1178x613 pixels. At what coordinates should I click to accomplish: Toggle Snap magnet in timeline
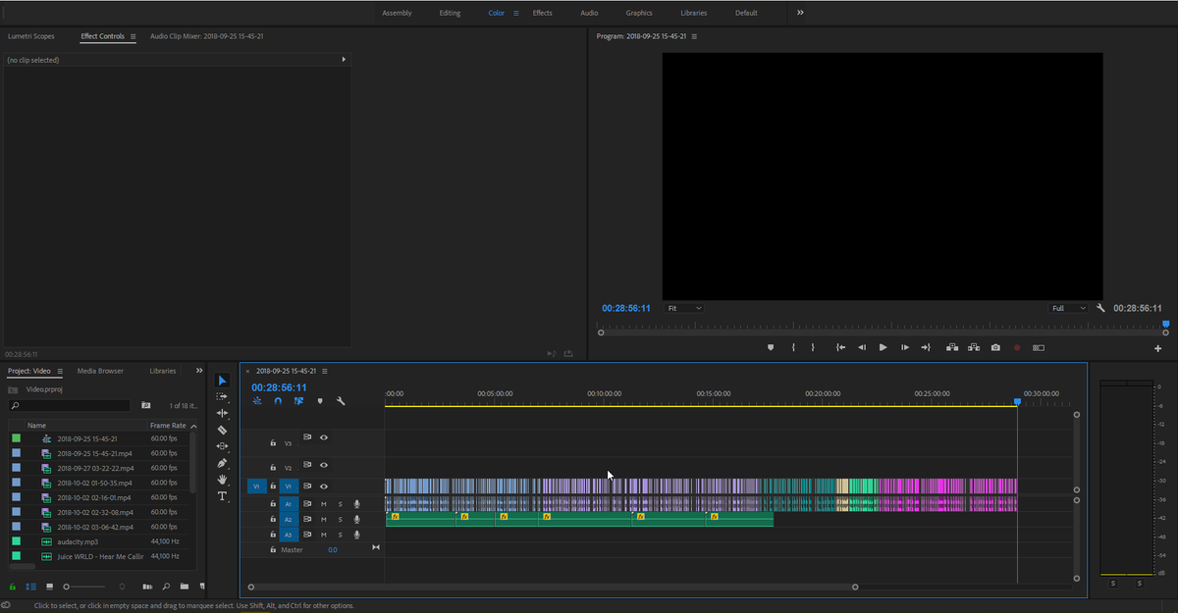tap(278, 401)
